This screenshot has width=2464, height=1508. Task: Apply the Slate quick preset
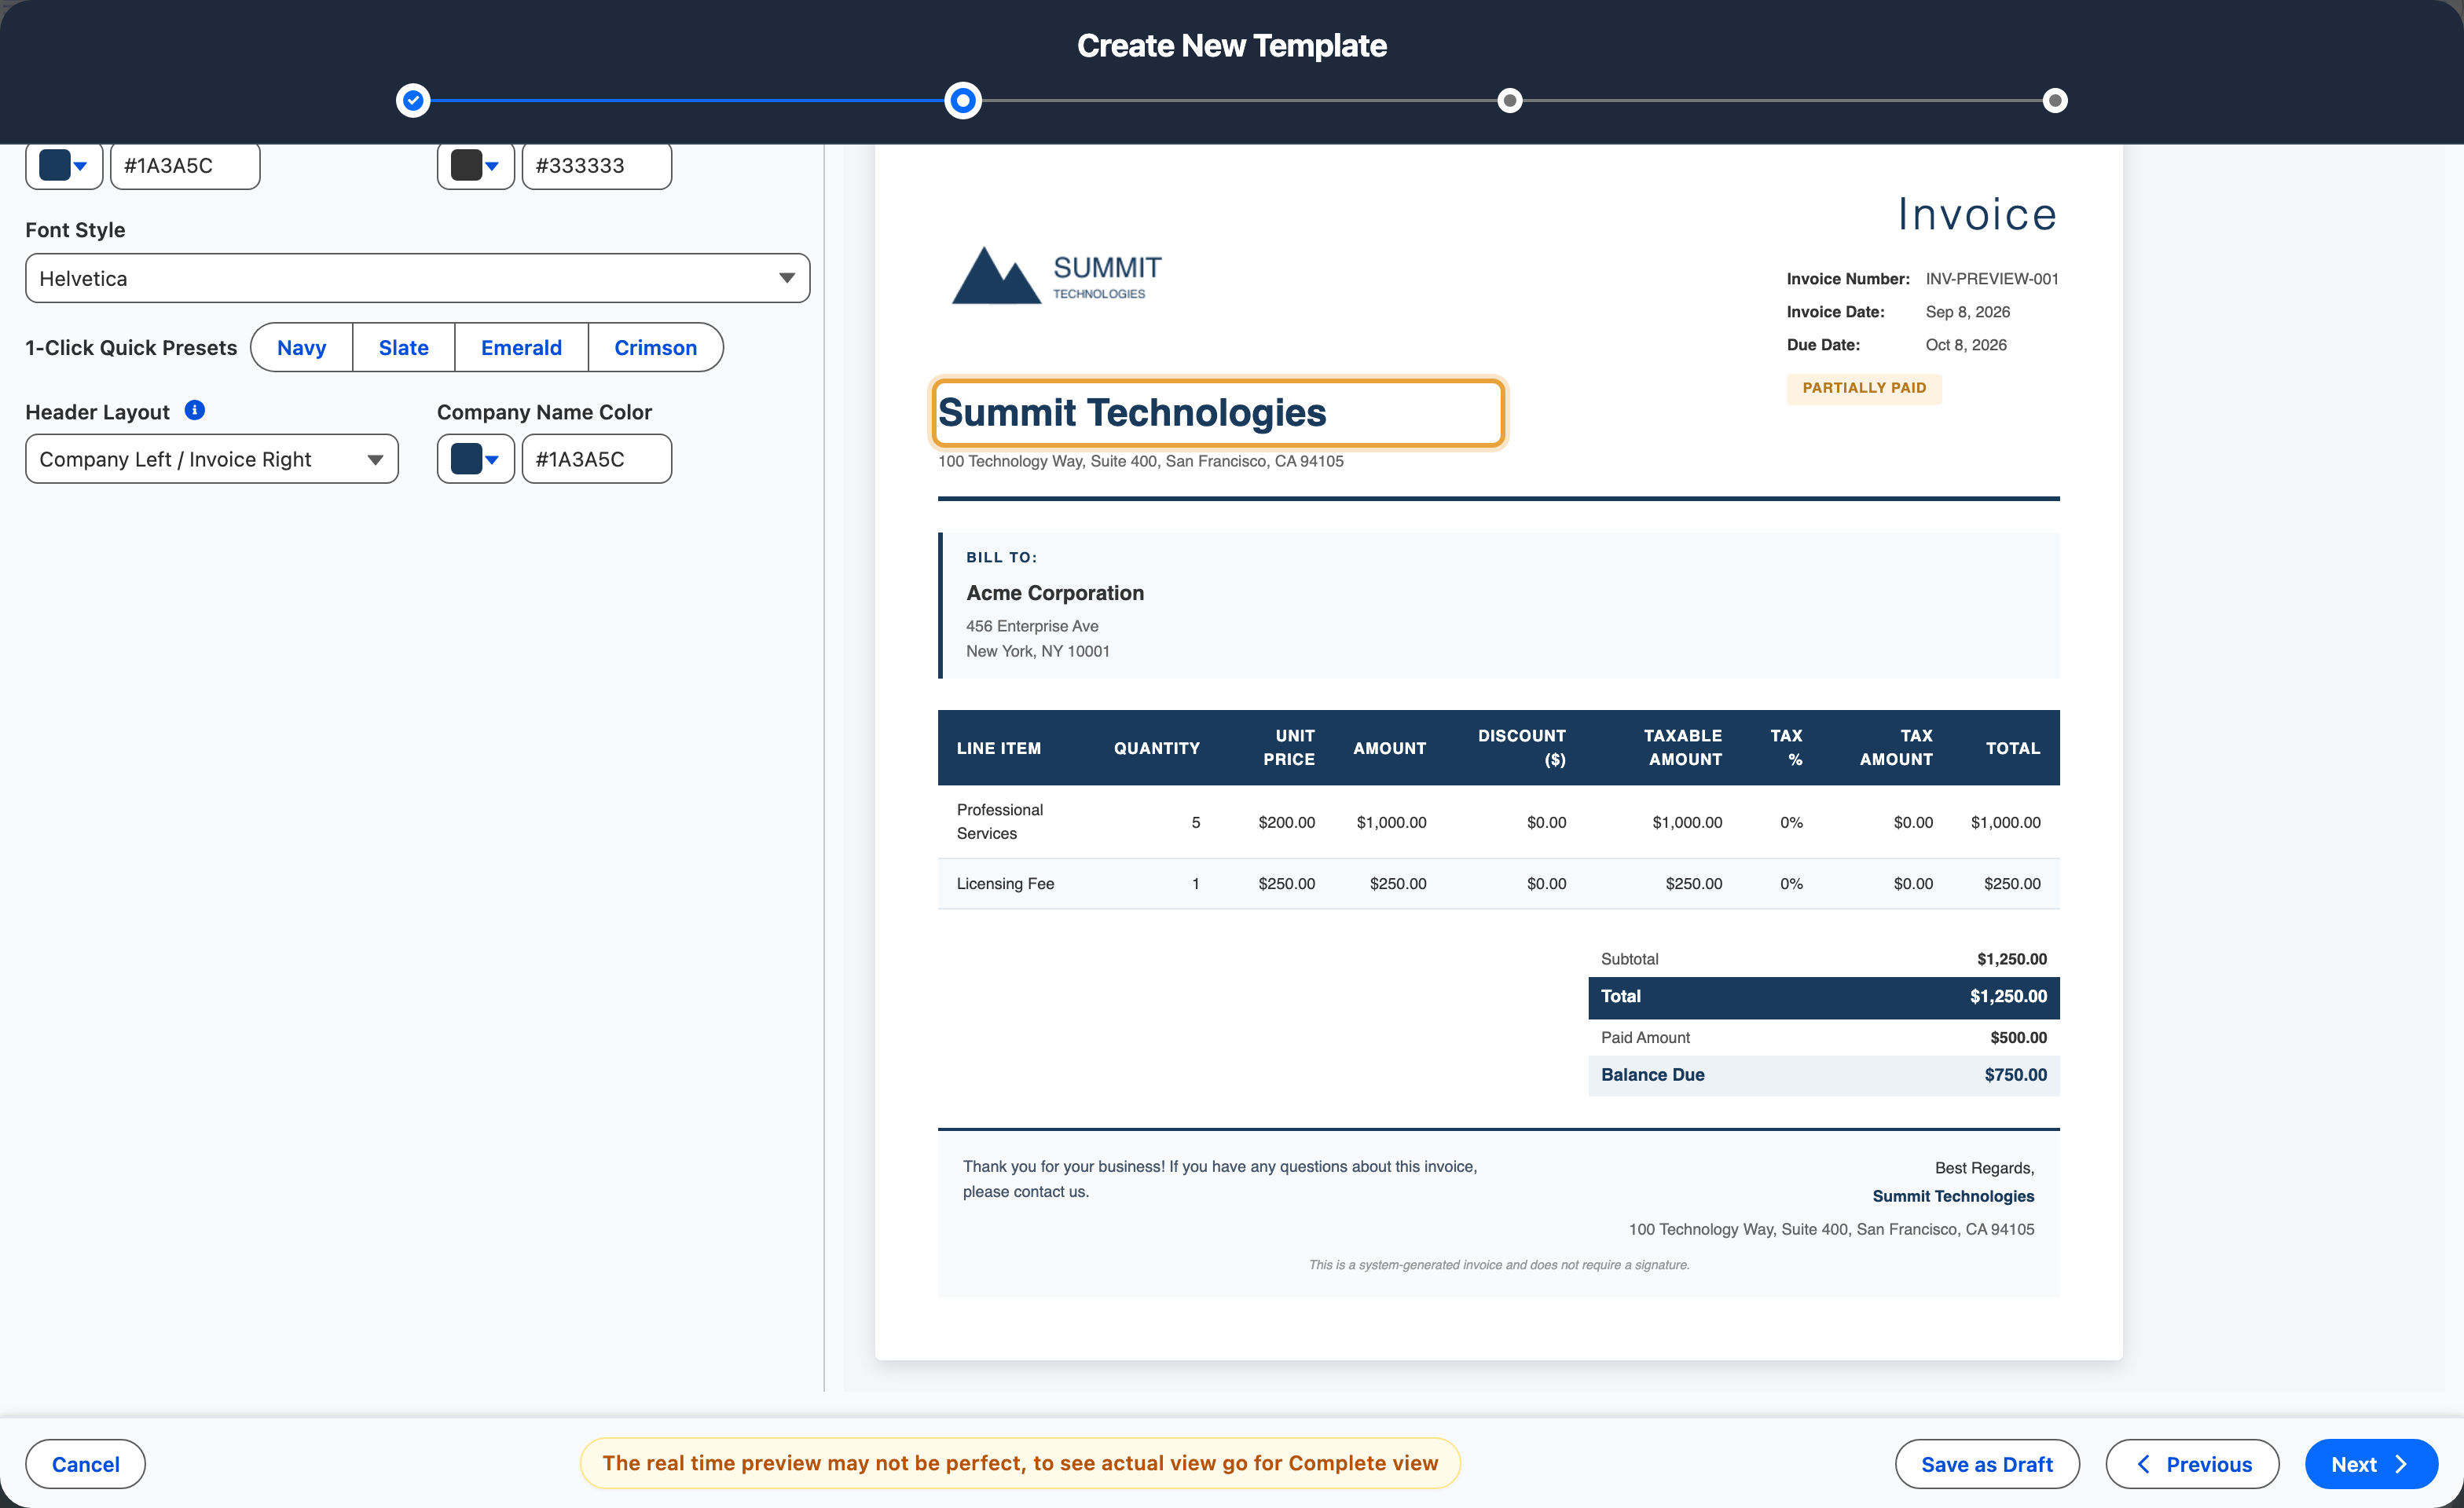pyautogui.click(x=404, y=348)
